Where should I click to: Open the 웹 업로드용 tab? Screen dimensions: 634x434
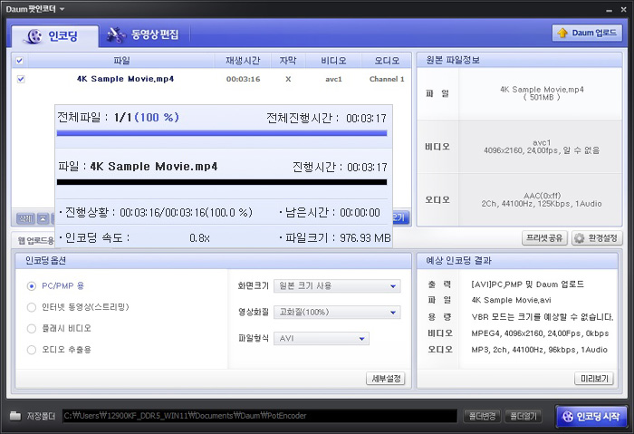tap(35, 241)
